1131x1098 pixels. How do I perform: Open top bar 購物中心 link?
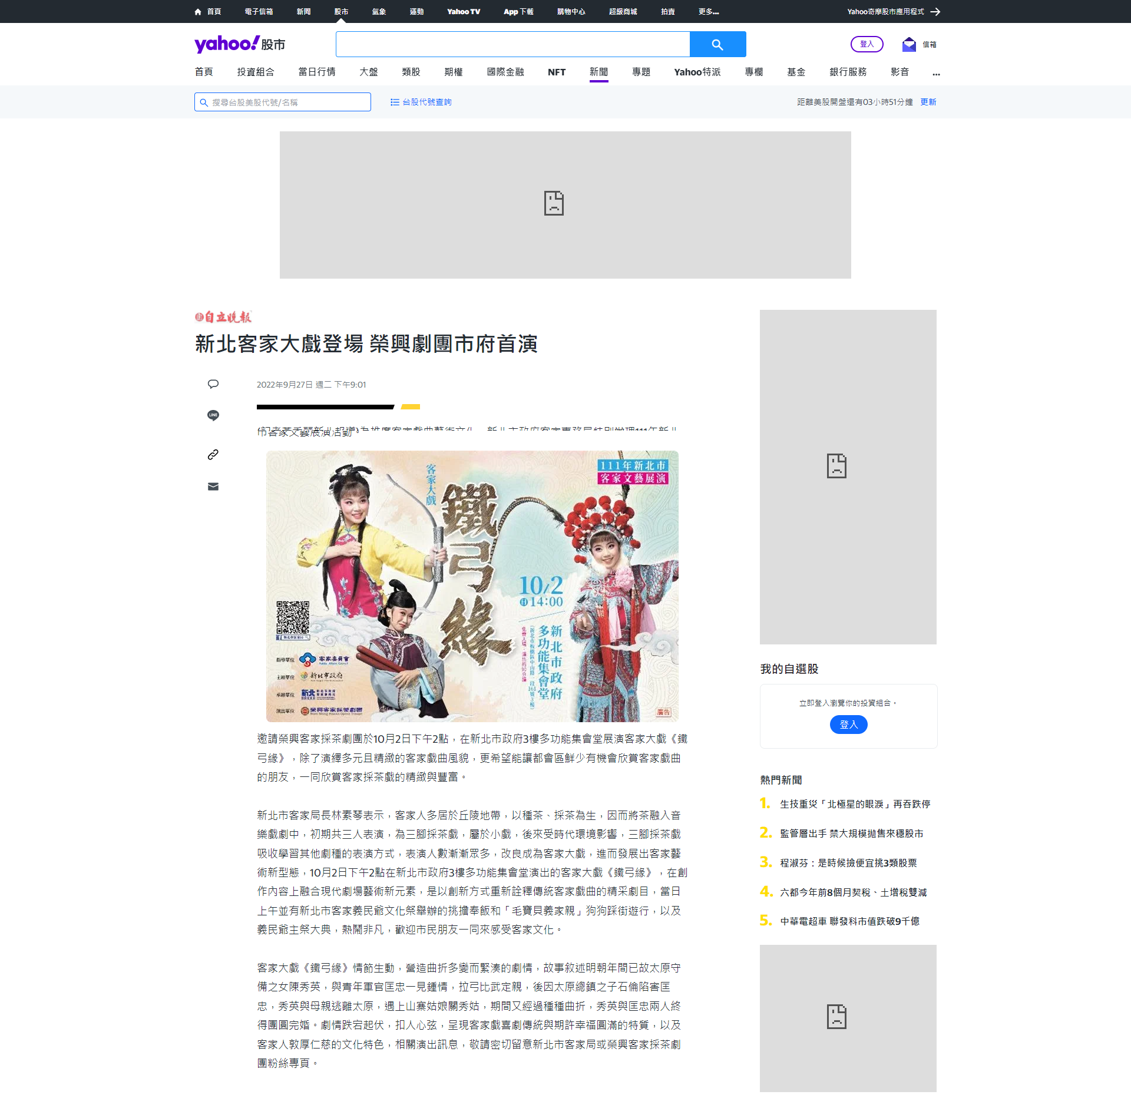pyautogui.click(x=571, y=12)
